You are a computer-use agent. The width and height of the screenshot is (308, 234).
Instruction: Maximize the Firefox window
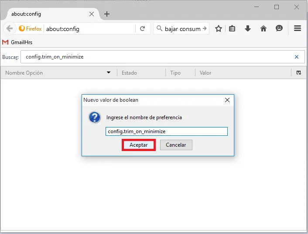pos(277,7)
